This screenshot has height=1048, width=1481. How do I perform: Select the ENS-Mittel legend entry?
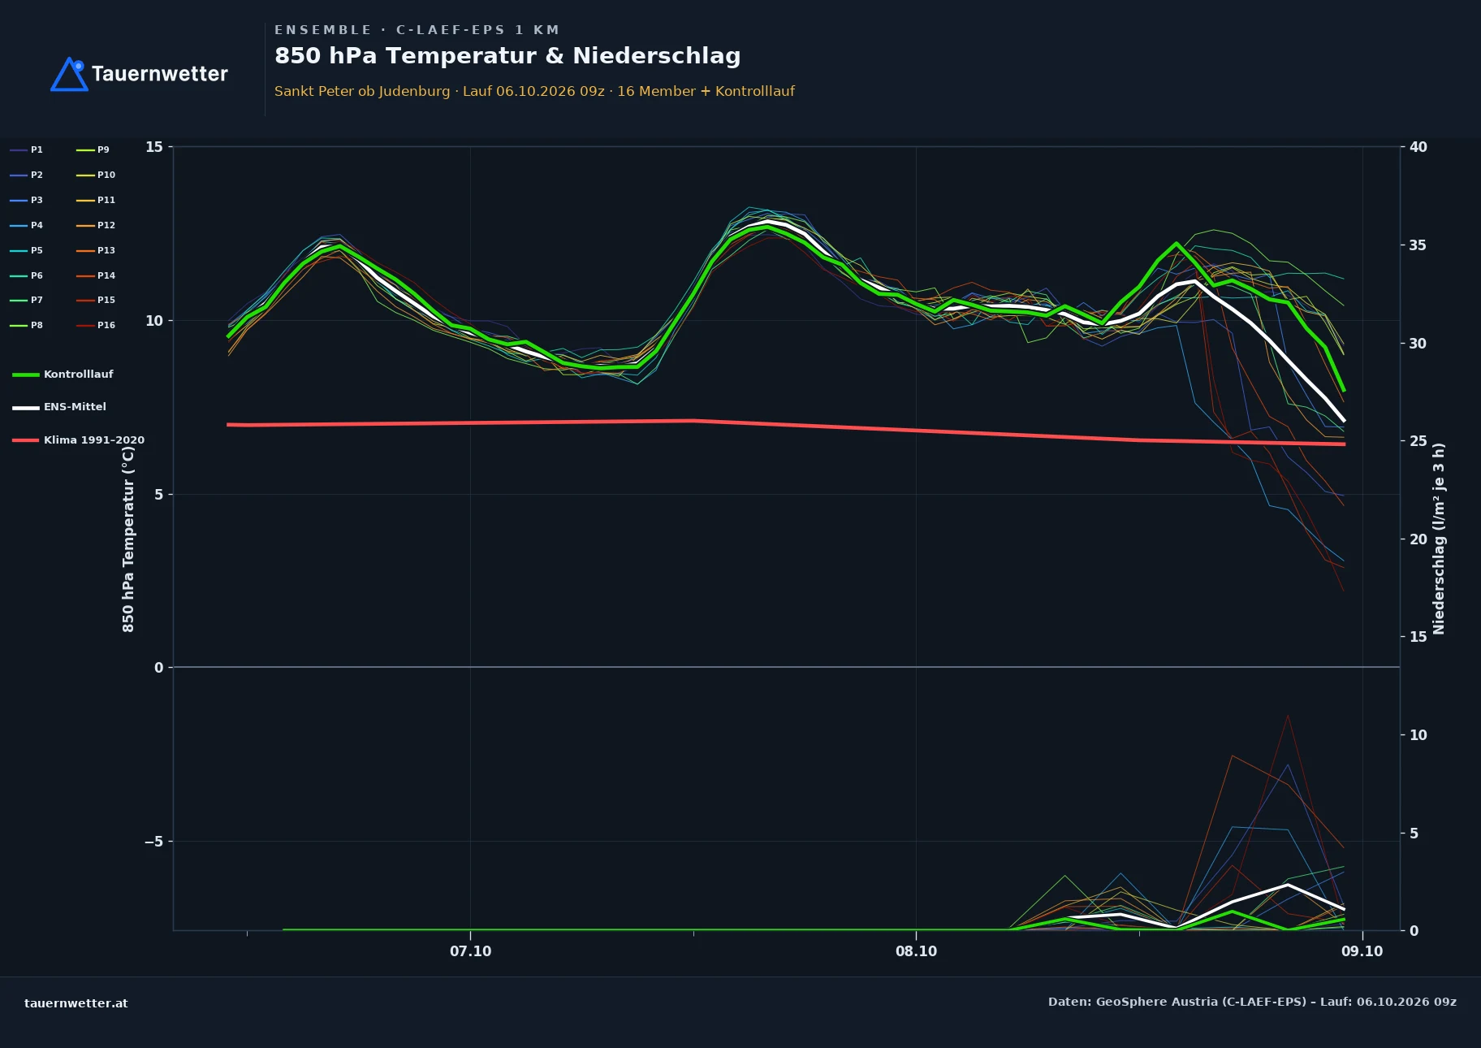59,407
